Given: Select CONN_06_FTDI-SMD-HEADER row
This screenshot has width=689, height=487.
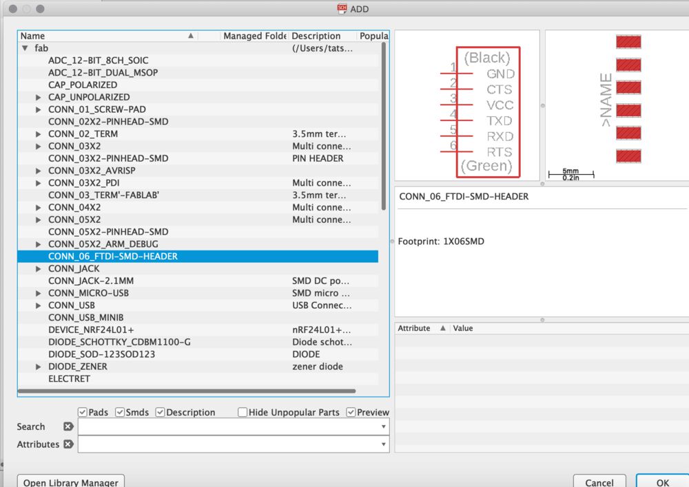Looking at the screenshot, I should click(x=198, y=257).
